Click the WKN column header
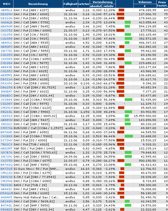This screenshot has width=168, height=211. (6, 4)
